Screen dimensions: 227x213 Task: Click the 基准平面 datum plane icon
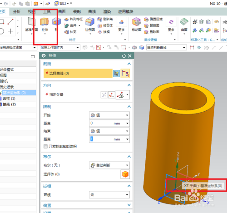[x=32, y=22]
